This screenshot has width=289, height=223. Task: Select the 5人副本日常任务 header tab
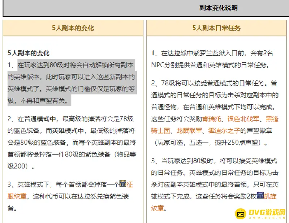pyautogui.click(x=216, y=28)
